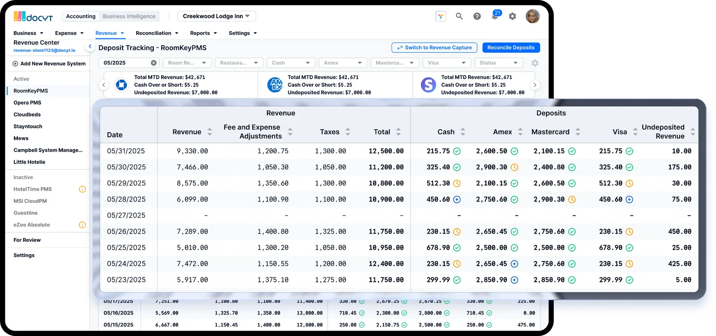Clear the 05/2025 date filter
This screenshot has width=716, height=336.
(x=153, y=63)
